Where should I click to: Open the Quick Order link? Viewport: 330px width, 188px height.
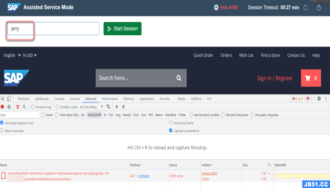[203, 55]
